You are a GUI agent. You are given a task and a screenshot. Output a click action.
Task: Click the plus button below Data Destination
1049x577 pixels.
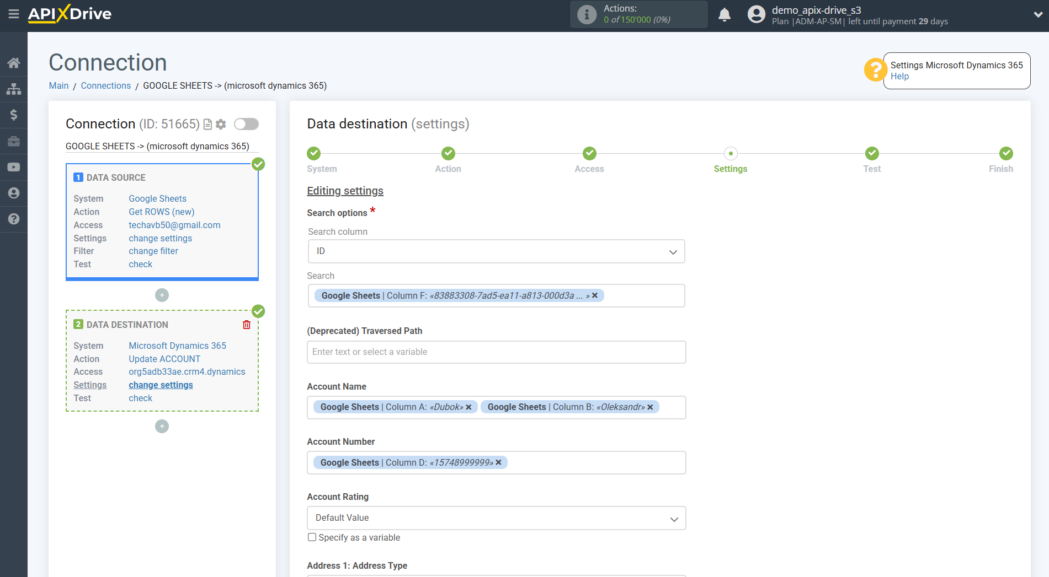pos(162,427)
